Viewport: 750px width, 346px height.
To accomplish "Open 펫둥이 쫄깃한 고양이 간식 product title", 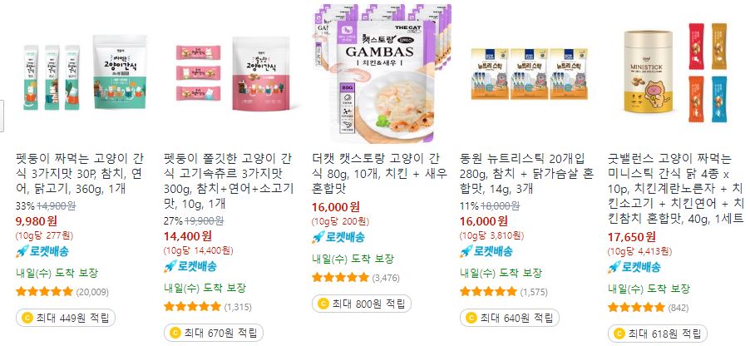I will (x=229, y=180).
